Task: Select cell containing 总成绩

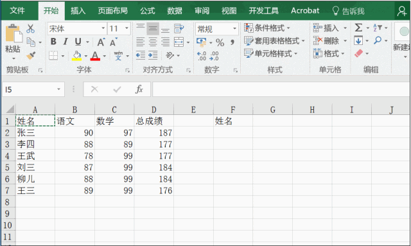Action: click(x=154, y=121)
